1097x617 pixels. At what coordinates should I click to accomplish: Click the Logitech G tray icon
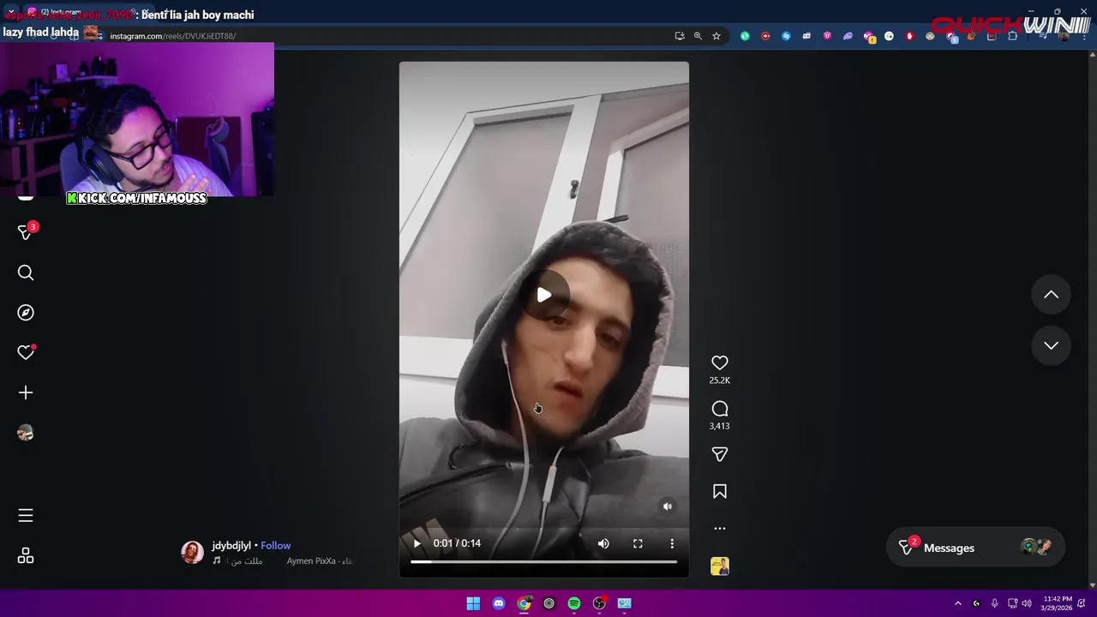coord(976,603)
